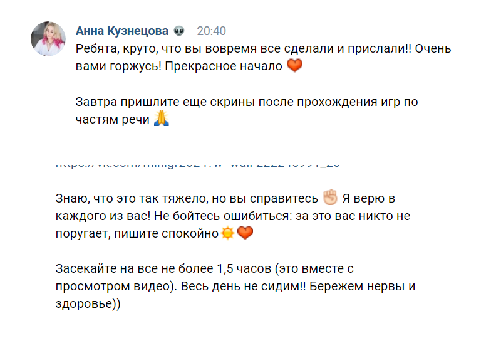Click the orange heart next to the sun emoji
The width and height of the screenshot is (491, 348).
click(x=245, y=233)
